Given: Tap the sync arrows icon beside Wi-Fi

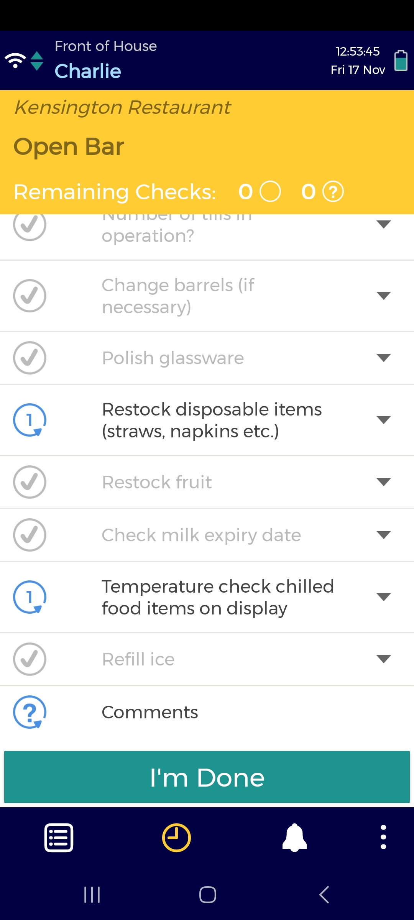Looking at the screenshot, I should 37,61.
